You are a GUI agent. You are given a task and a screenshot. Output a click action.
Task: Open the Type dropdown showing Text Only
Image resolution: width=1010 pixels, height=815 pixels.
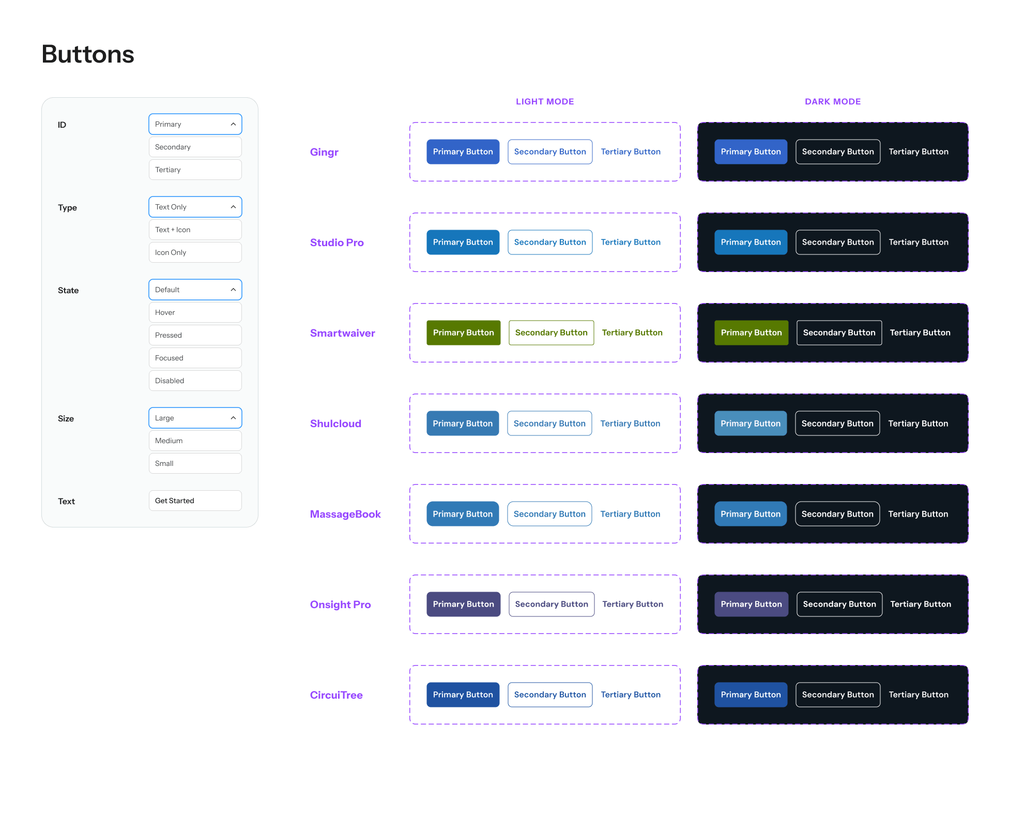pyautogui.click(x=195, y=207)
